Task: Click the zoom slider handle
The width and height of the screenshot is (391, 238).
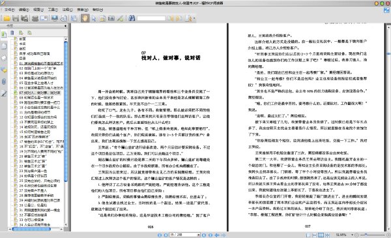Action: (x=366, y=235)
